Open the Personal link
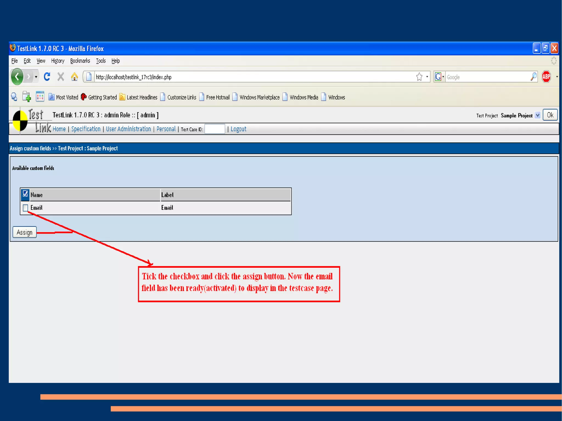Image resolution: width=562 pixels, height=421 pixels. click(166, 129)
